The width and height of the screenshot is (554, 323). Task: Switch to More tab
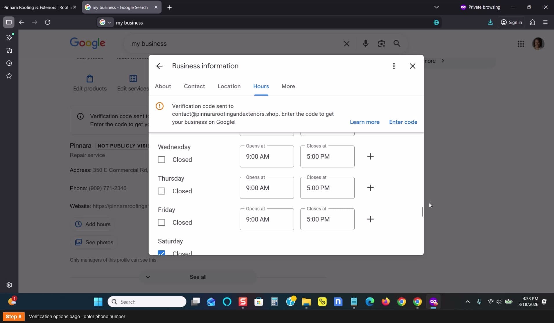pyautogui.click(x=288, y=86)
